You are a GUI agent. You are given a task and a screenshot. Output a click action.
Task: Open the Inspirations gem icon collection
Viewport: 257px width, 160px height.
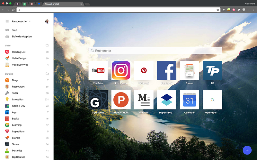coord(7,131)
